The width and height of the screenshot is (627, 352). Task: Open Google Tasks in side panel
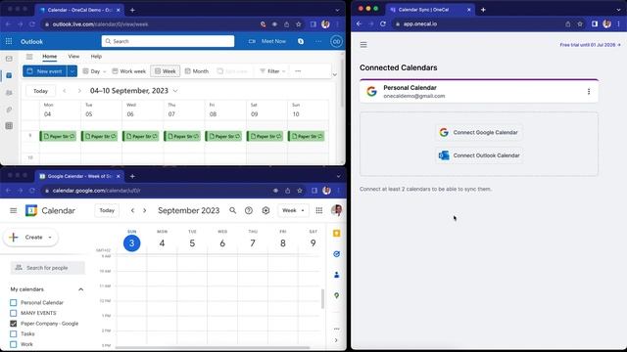click(336, 254)
